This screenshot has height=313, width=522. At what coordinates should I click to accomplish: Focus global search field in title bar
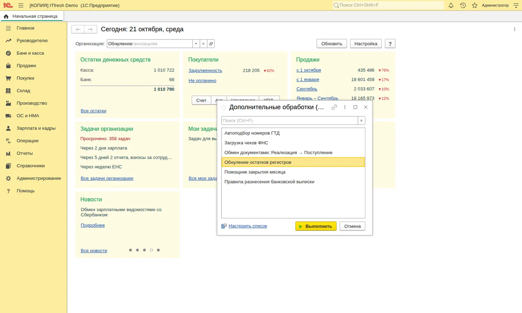388,5
